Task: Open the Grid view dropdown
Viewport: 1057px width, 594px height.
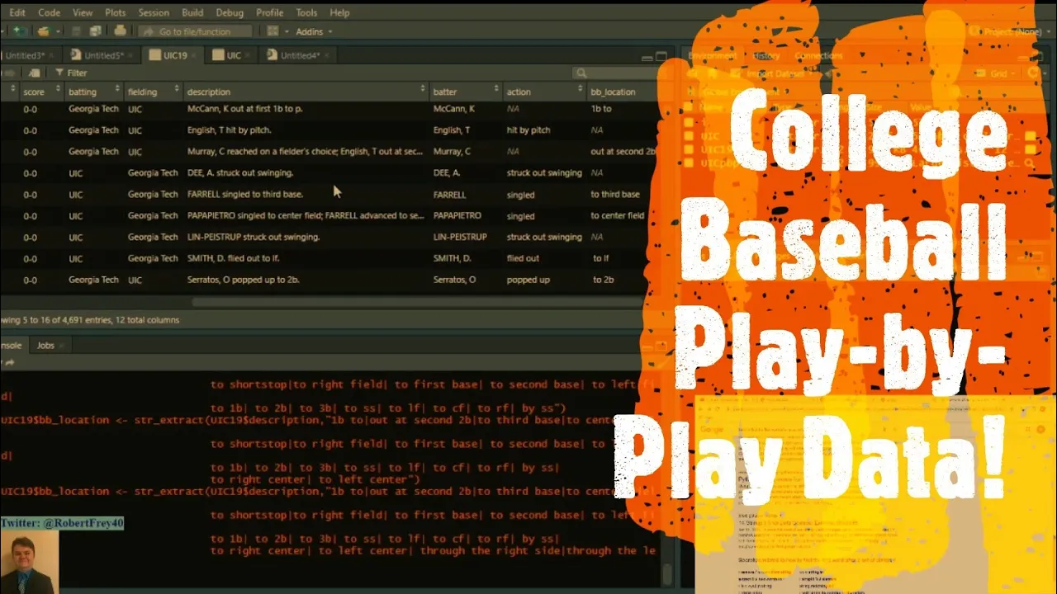Action: 998,73
